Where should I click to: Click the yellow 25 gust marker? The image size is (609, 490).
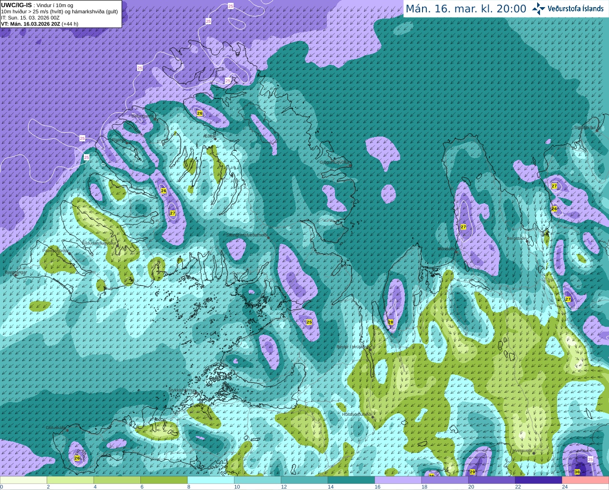pos(309,323)
